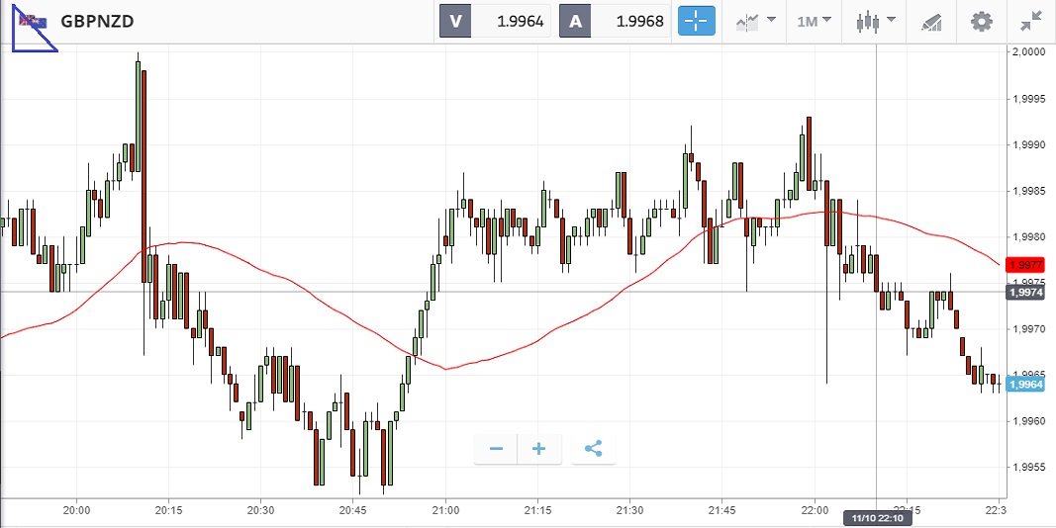Viewport: 1056px width, 528px height.
Task: Click the red moving average line
Action: pos(297,285)
